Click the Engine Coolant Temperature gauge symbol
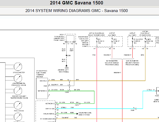Image resolution: width=159 pixels, height=122 pixels. click(x=18, y=91)
